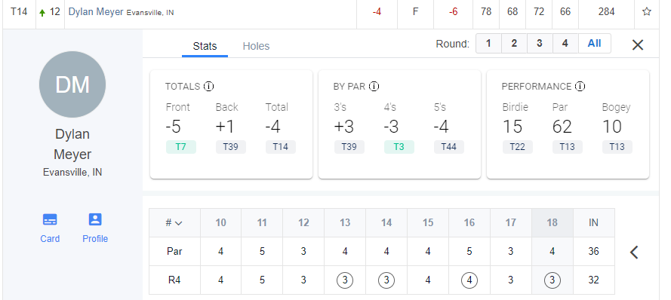Select Round 2 filter
Viewport: 671px width, 300px height.
tap(514, 44)
